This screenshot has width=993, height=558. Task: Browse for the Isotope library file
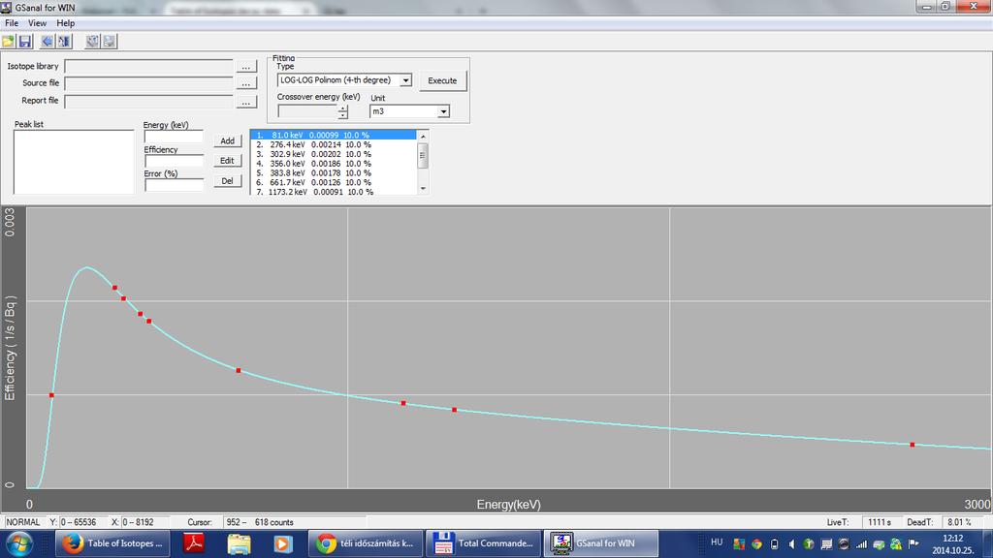tap(246, 67)
